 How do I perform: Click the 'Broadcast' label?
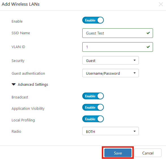click(x=20, y=97)
